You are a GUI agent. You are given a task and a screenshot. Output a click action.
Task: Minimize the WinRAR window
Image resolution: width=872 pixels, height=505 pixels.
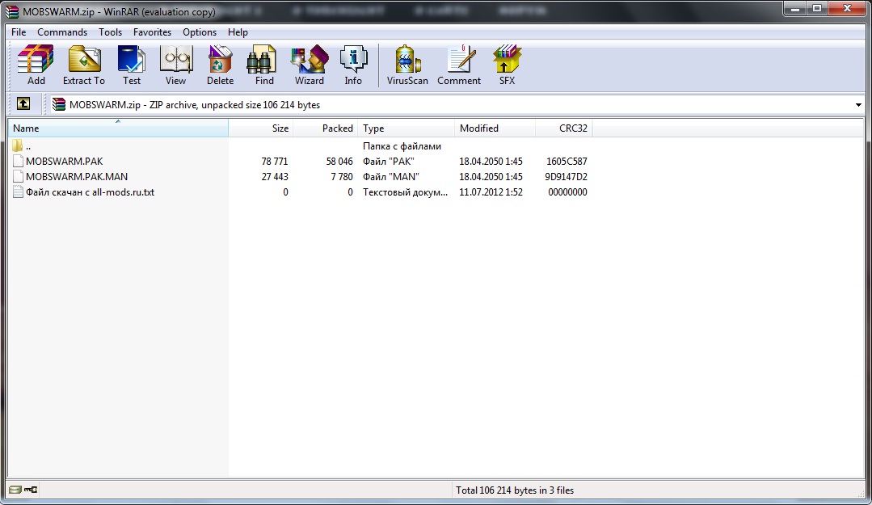point(796,9)
